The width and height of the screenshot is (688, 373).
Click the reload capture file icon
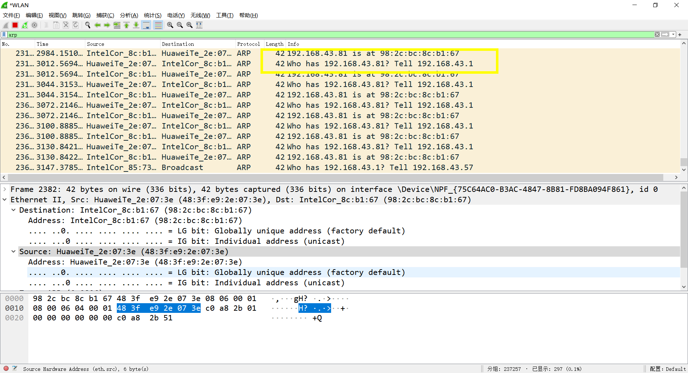[x=76, y=25]
